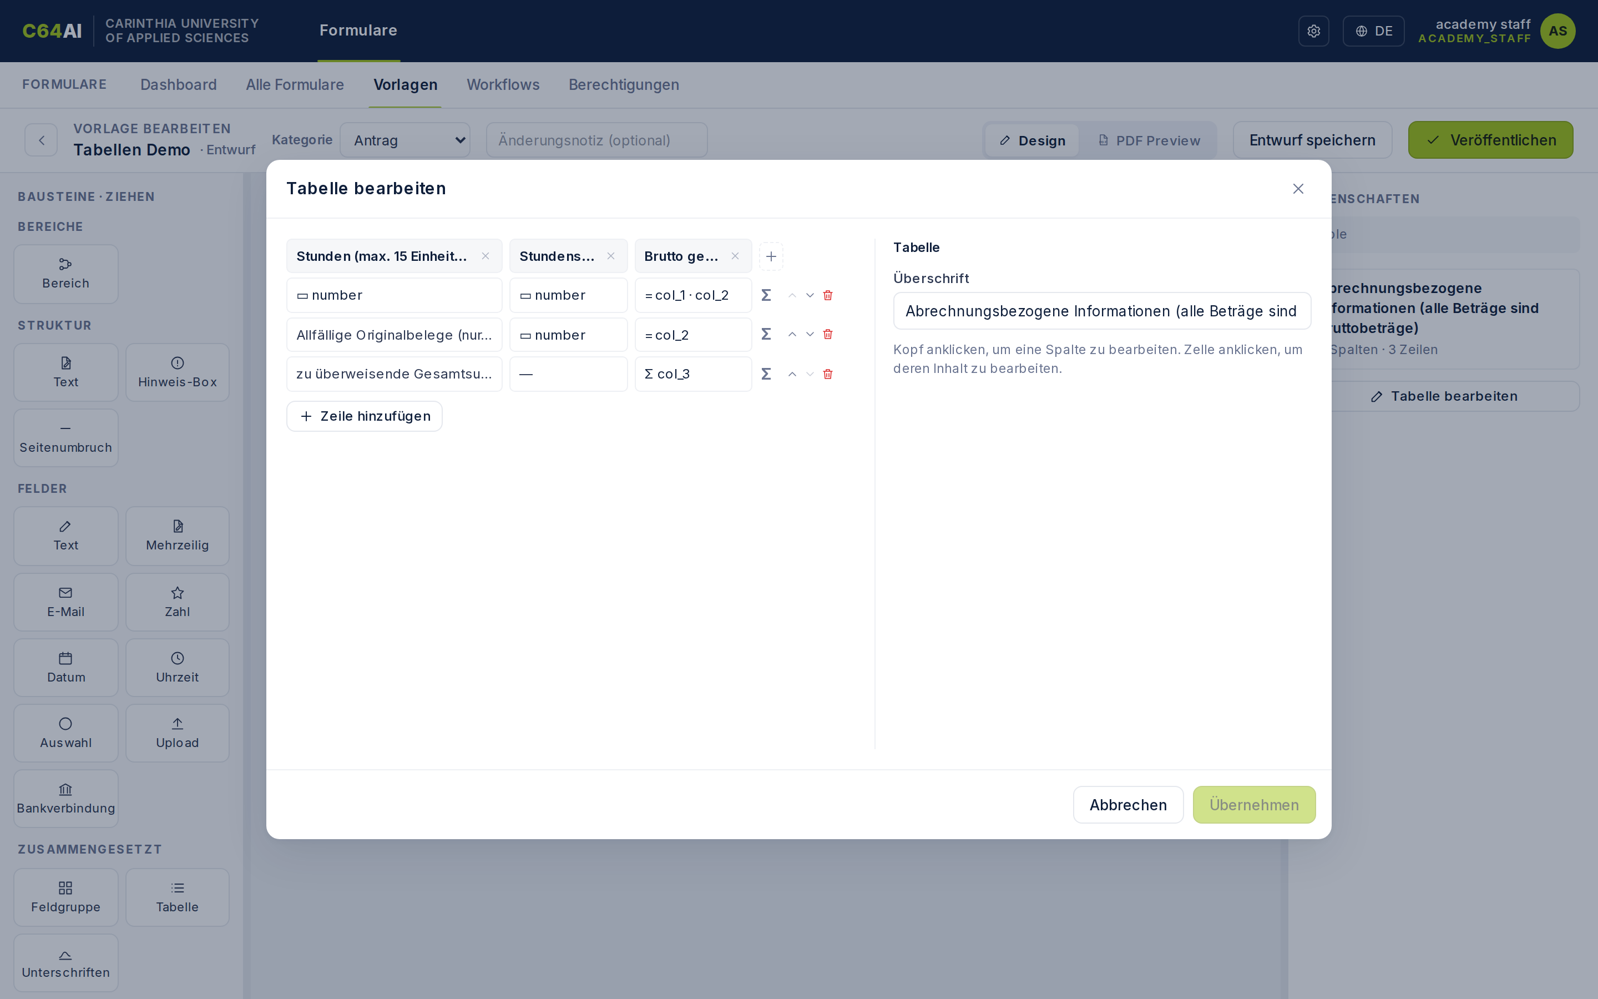Delete the zu überweisende Gesamtsumme row
The height and width of the screenshot is (999, 1598).
coord(828,374)
